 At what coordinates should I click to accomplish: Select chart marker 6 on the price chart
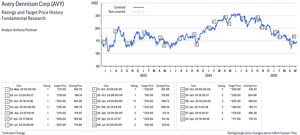[x=164, y=46]
